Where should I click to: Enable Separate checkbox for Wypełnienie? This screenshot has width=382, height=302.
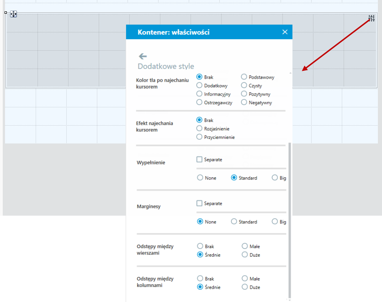(x=199, y=159)
